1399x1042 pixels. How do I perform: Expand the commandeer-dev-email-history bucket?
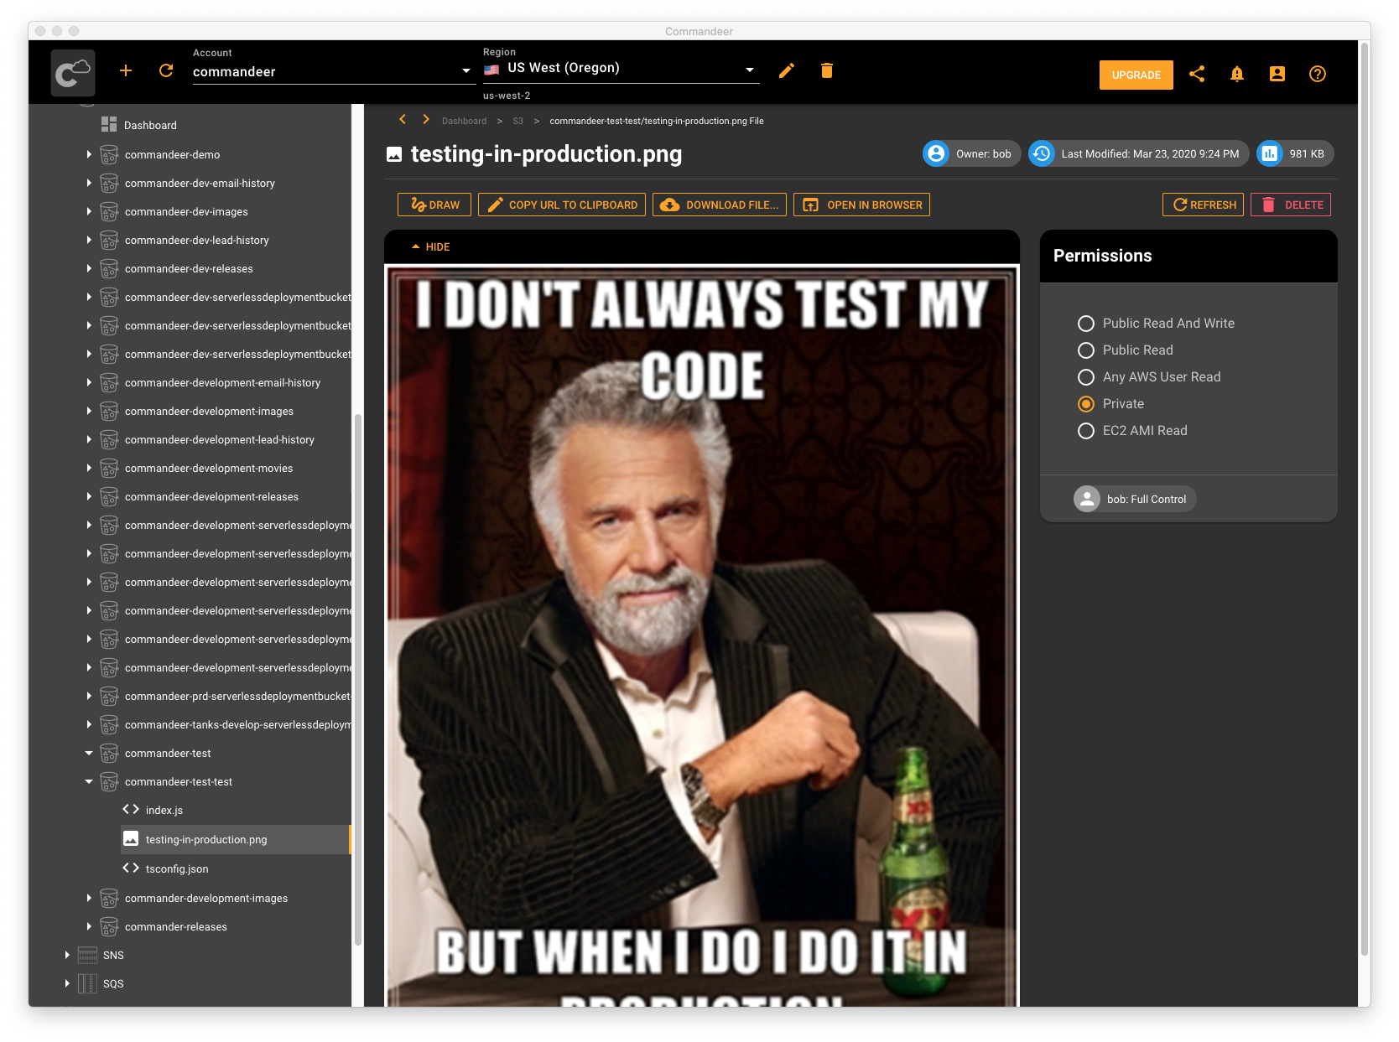click(x=89, y=183)
